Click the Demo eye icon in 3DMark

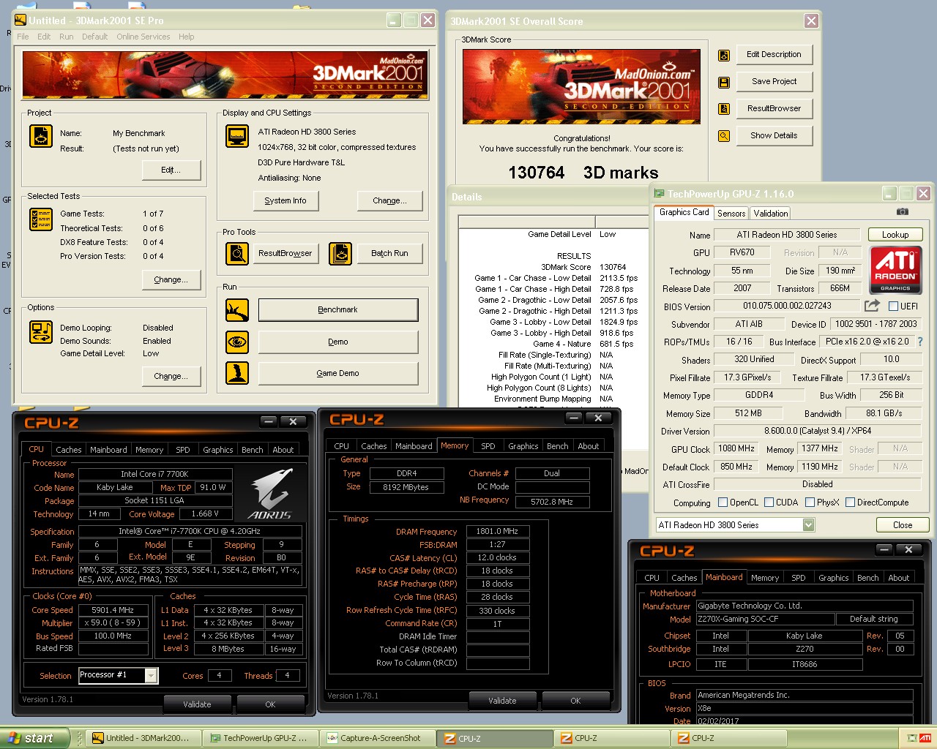236,342
